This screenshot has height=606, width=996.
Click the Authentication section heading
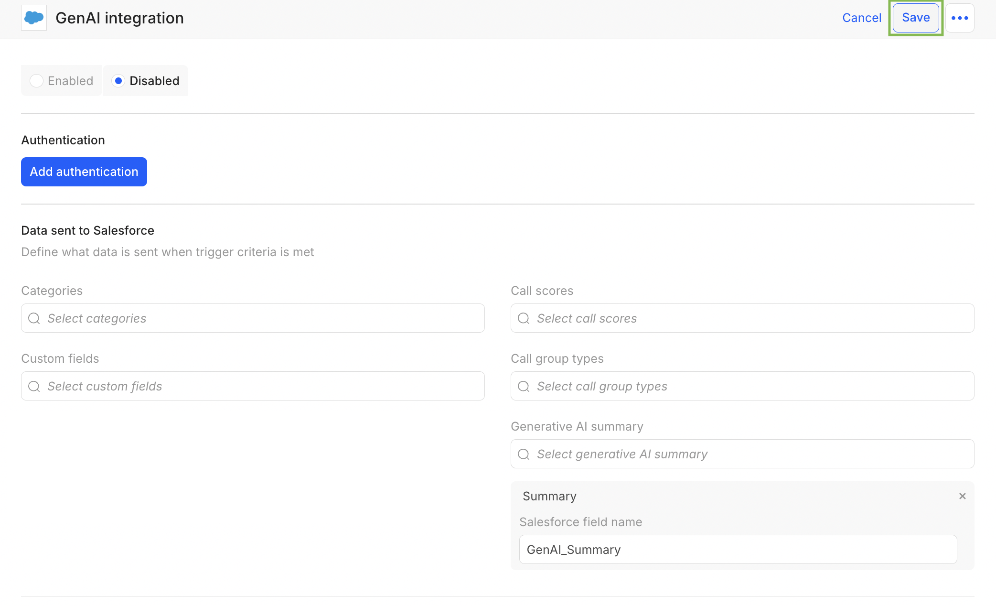tap(63, 140)
